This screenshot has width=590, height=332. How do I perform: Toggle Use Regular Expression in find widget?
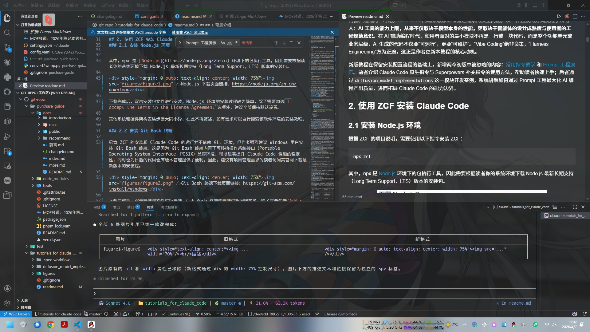click(236, 43)
